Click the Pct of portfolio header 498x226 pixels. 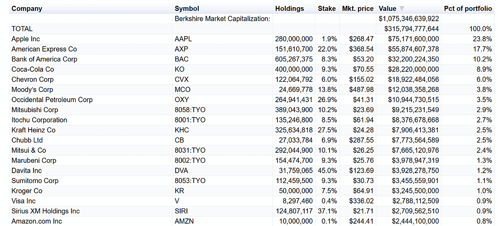pyautogui.click(x=468, y=9)
